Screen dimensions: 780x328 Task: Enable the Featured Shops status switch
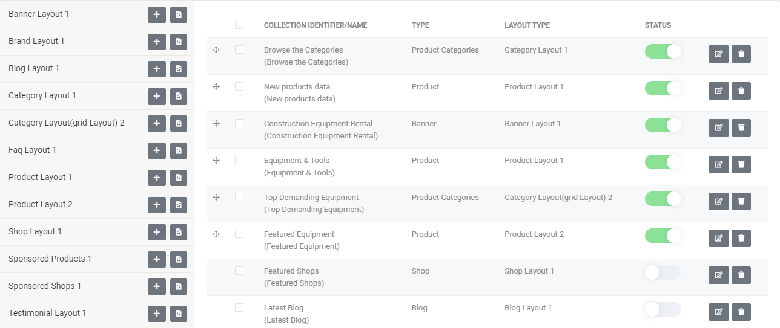[x=663, y=272]
